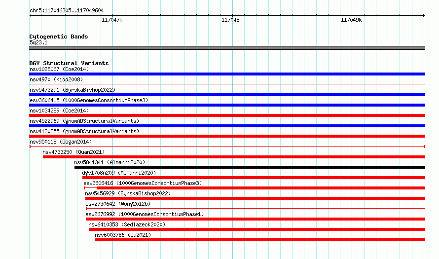Click the red bar for nsv4120855
The image size is (439, 259).
pyautogui.click(x=227, y=136)
